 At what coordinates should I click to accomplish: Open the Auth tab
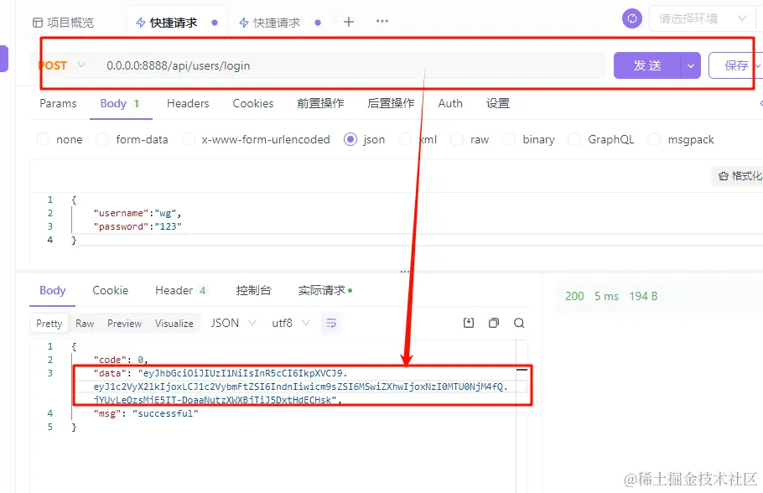pyautogui.click(x=450, y=103)
